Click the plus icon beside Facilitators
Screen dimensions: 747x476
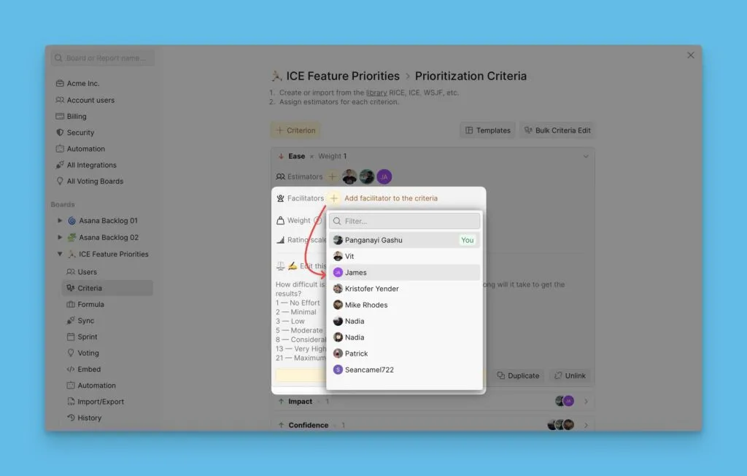pyautogui.click(x=334, y=198)
